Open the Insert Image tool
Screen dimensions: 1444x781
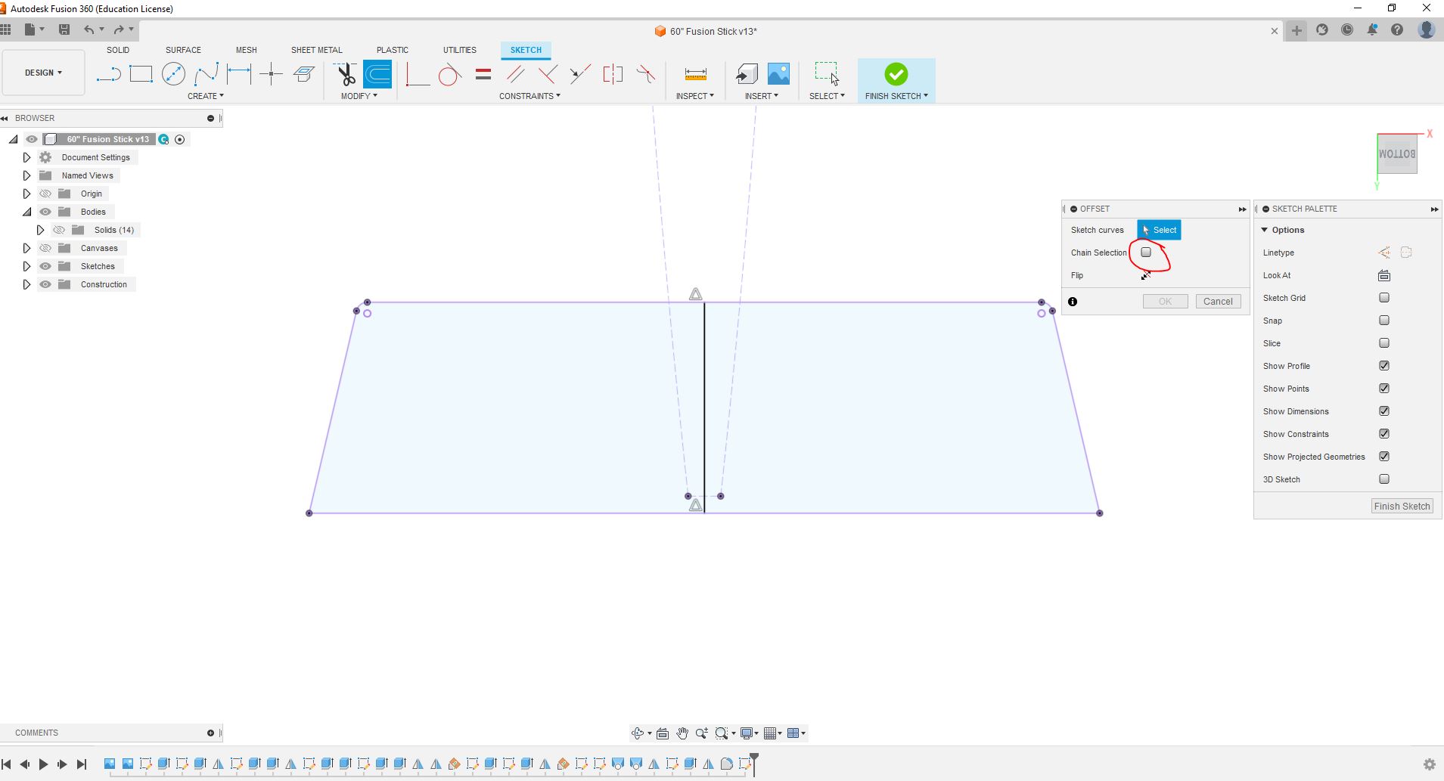pos(778,74)
